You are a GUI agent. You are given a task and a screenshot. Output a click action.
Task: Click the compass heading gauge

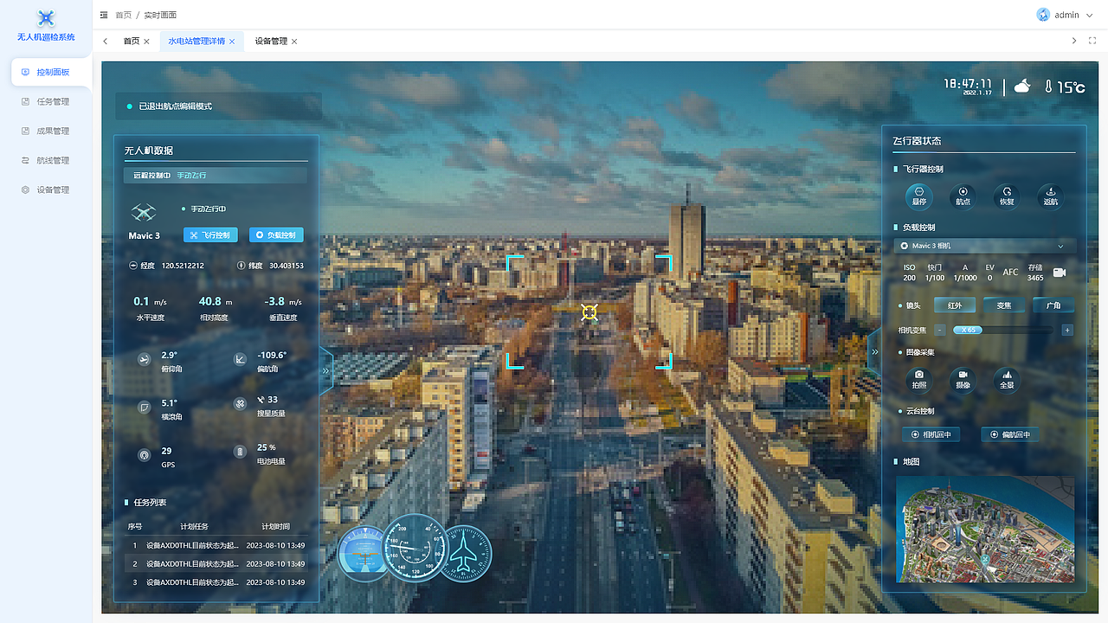point(415,547)
